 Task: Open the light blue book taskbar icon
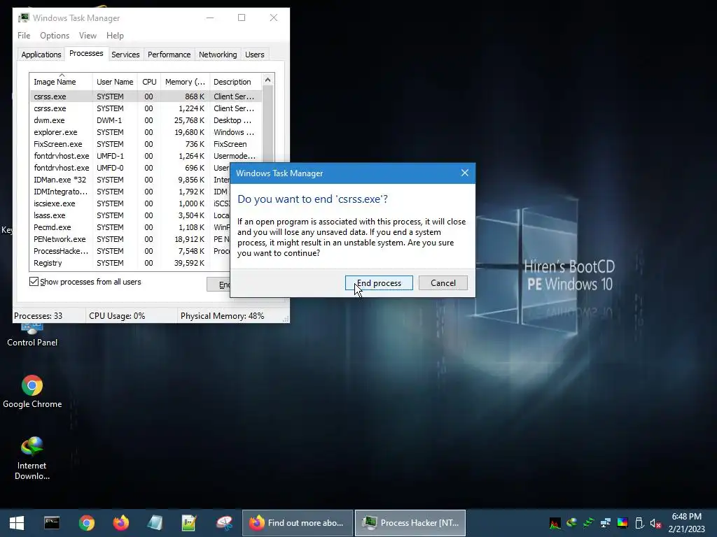[x=155, y=523]
